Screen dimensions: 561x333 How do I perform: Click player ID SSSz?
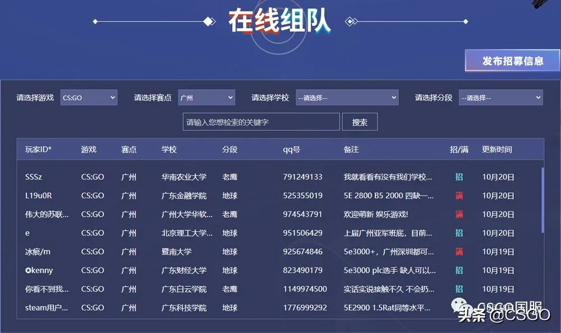pos(34,177)
